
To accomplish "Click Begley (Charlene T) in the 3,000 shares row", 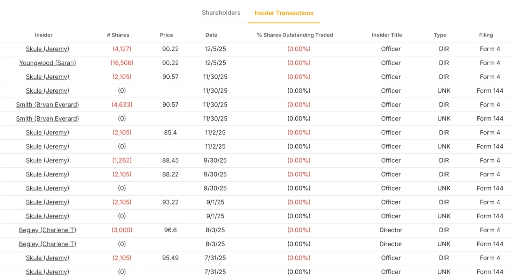I will tap(47, 230).
